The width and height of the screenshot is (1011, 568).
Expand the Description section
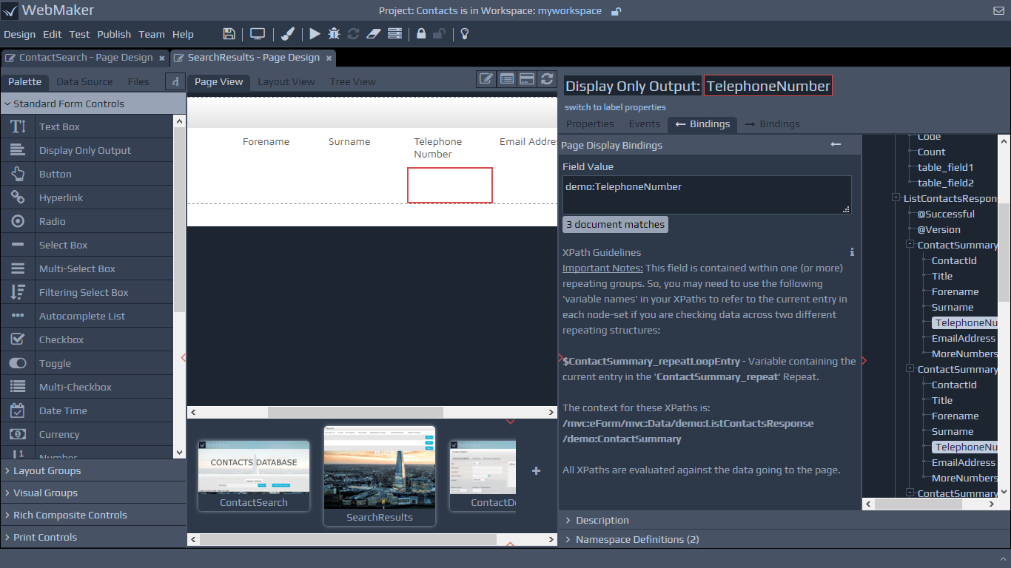[x=784, y=520]
